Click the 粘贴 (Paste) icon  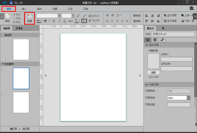(7, 17)
